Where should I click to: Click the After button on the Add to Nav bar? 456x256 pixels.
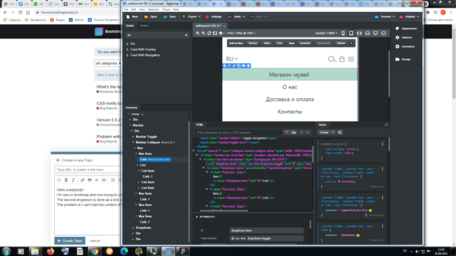pos(267,44)
